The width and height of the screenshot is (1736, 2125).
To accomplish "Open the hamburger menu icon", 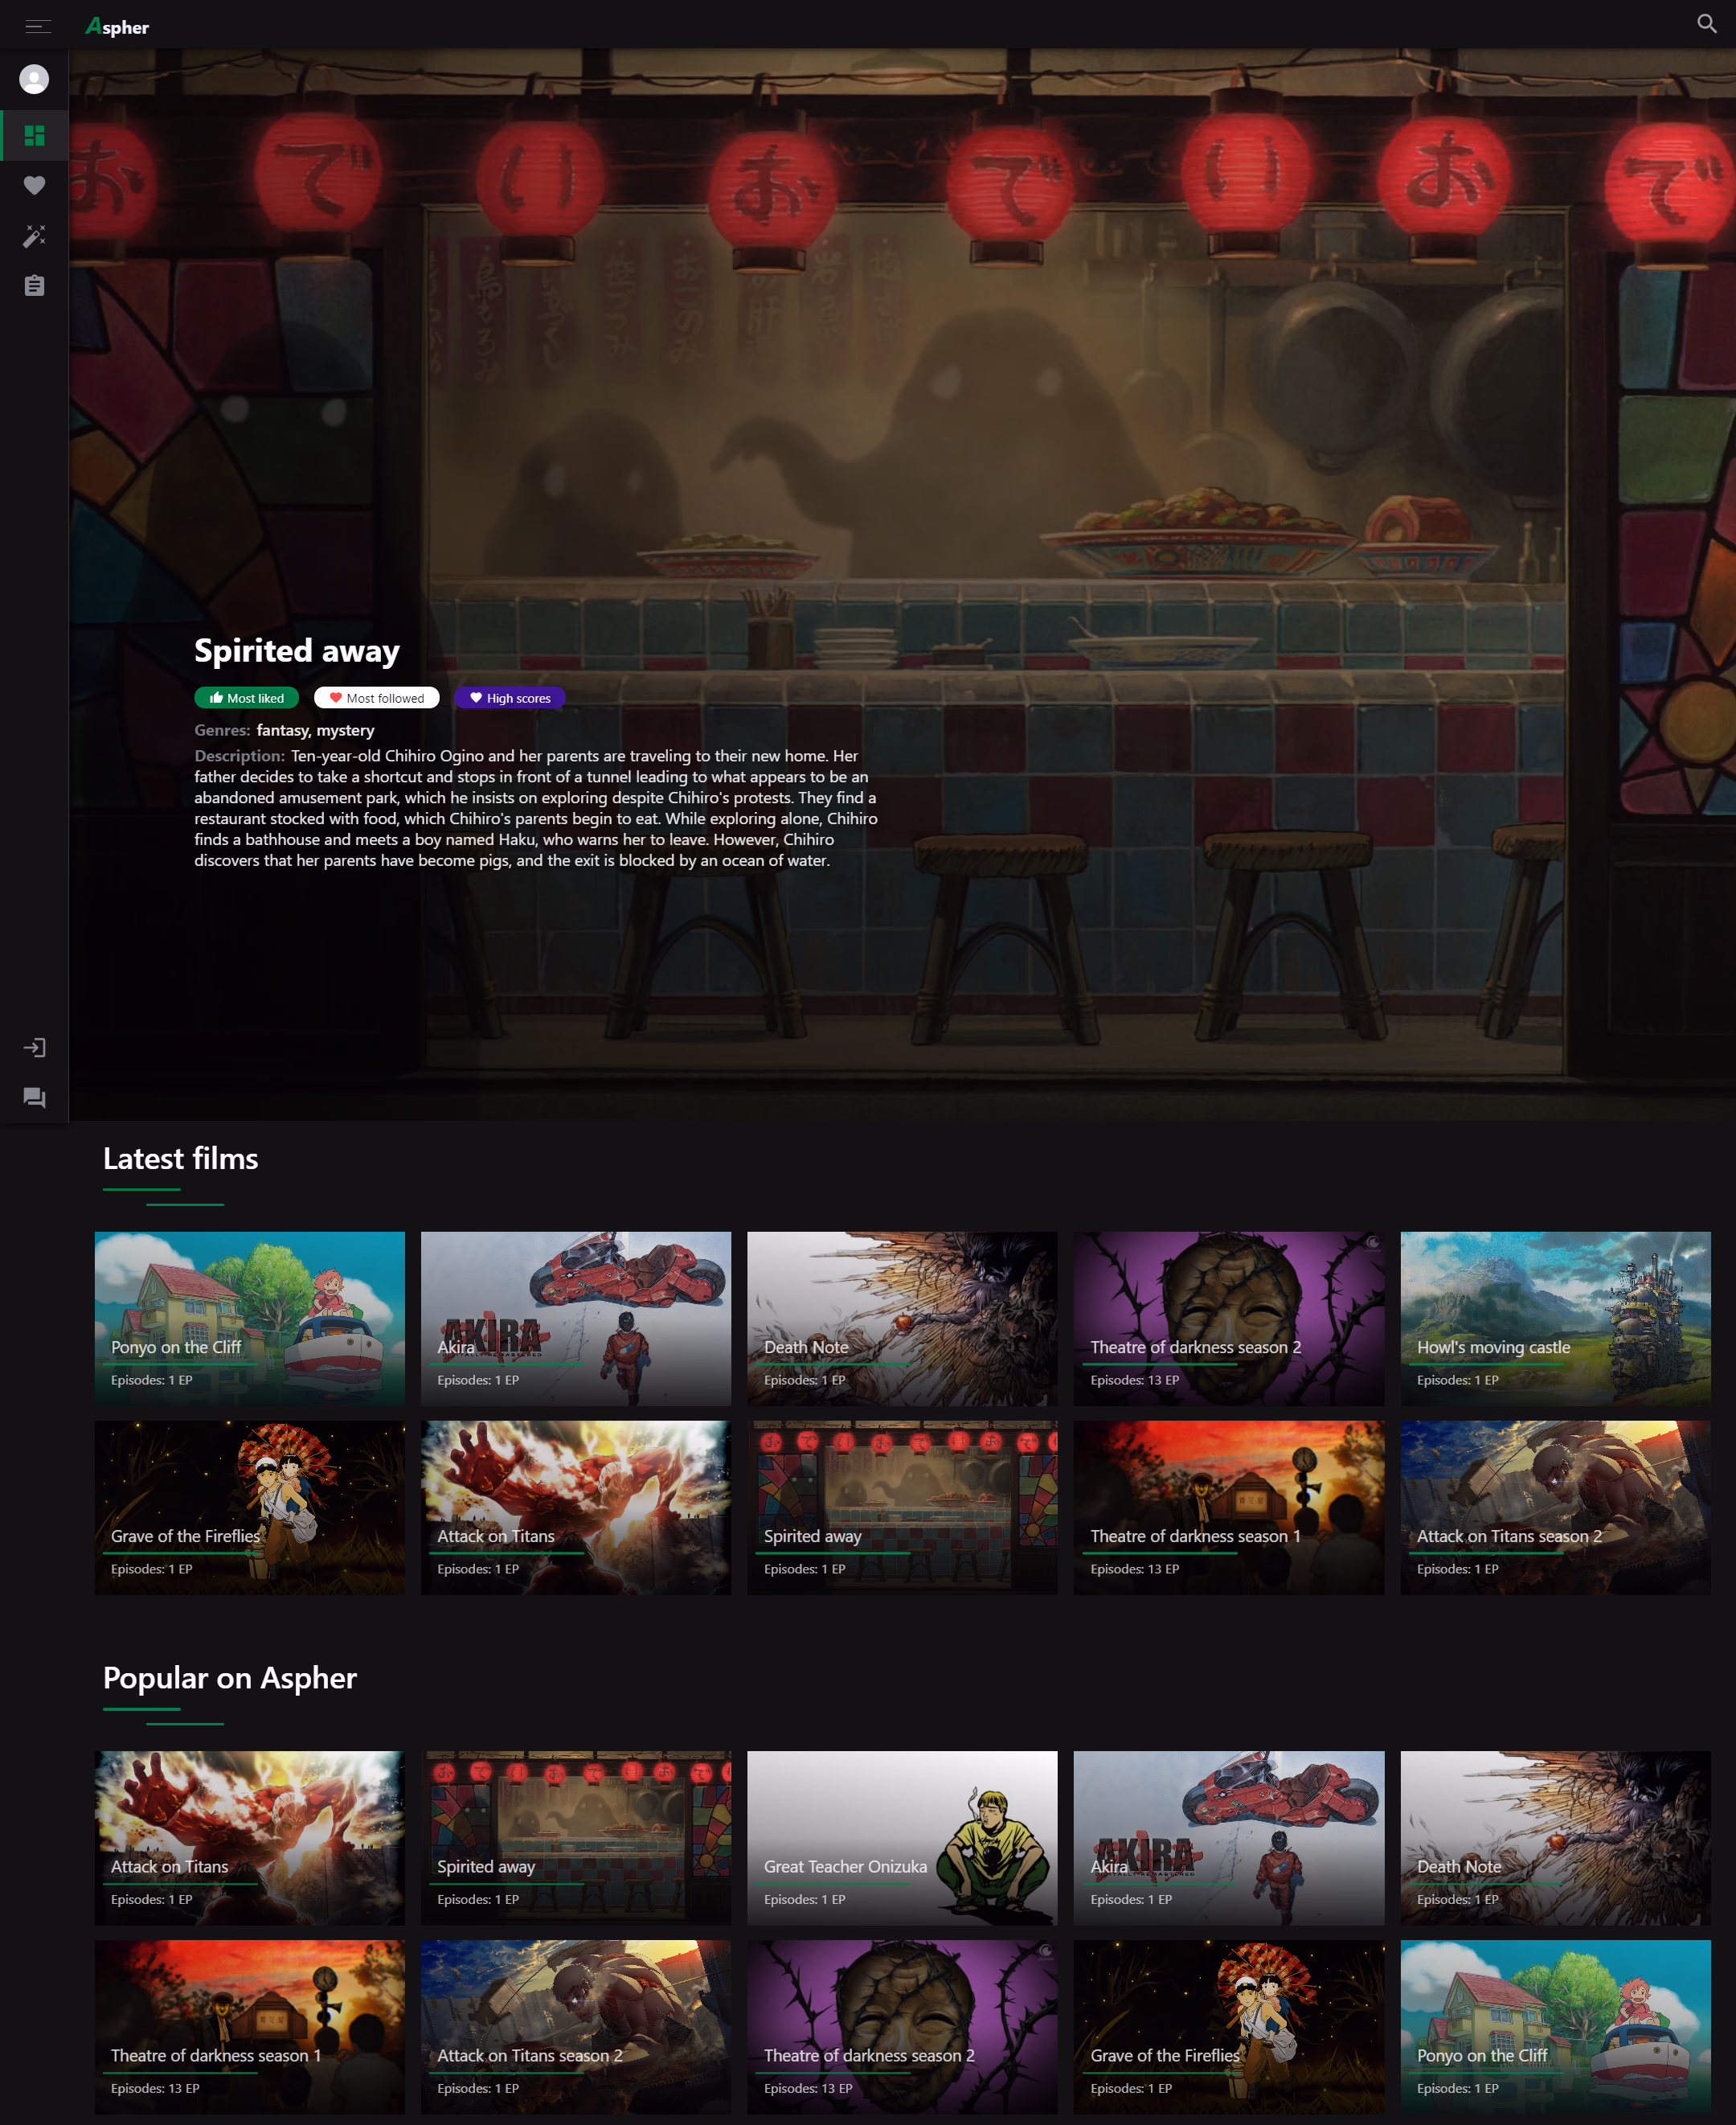I will (x=38, y=26).
